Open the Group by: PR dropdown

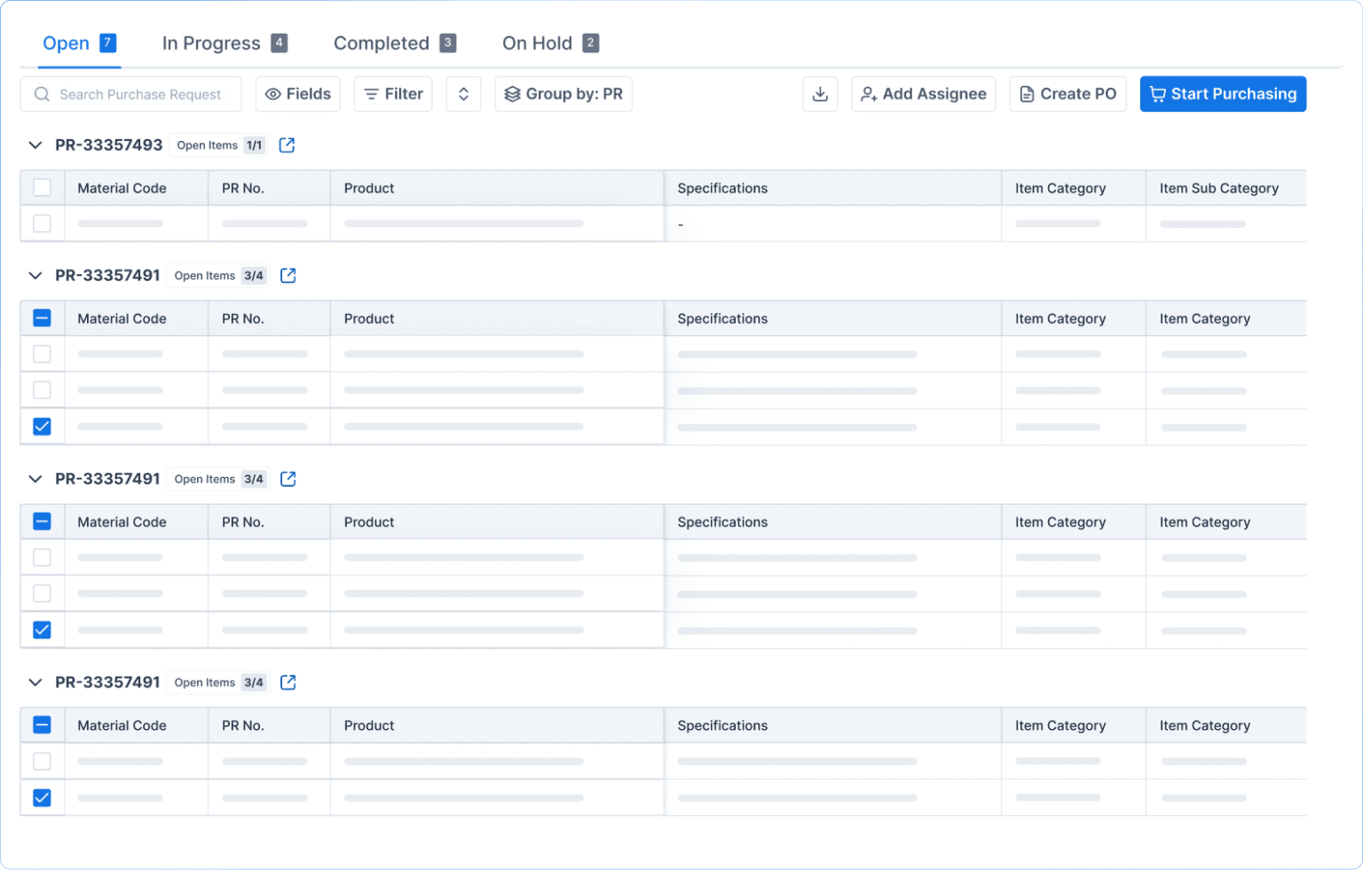click(563, 94)
